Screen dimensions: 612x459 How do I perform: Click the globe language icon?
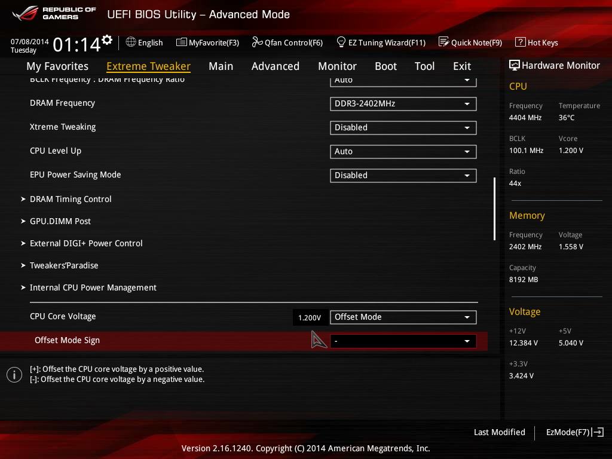coord(131,42)
